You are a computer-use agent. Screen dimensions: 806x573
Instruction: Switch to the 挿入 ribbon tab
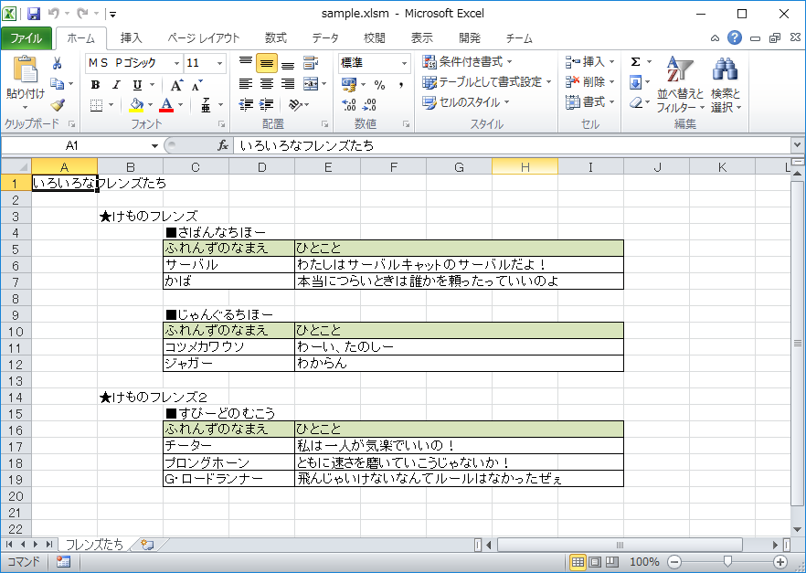click(133, 37)
